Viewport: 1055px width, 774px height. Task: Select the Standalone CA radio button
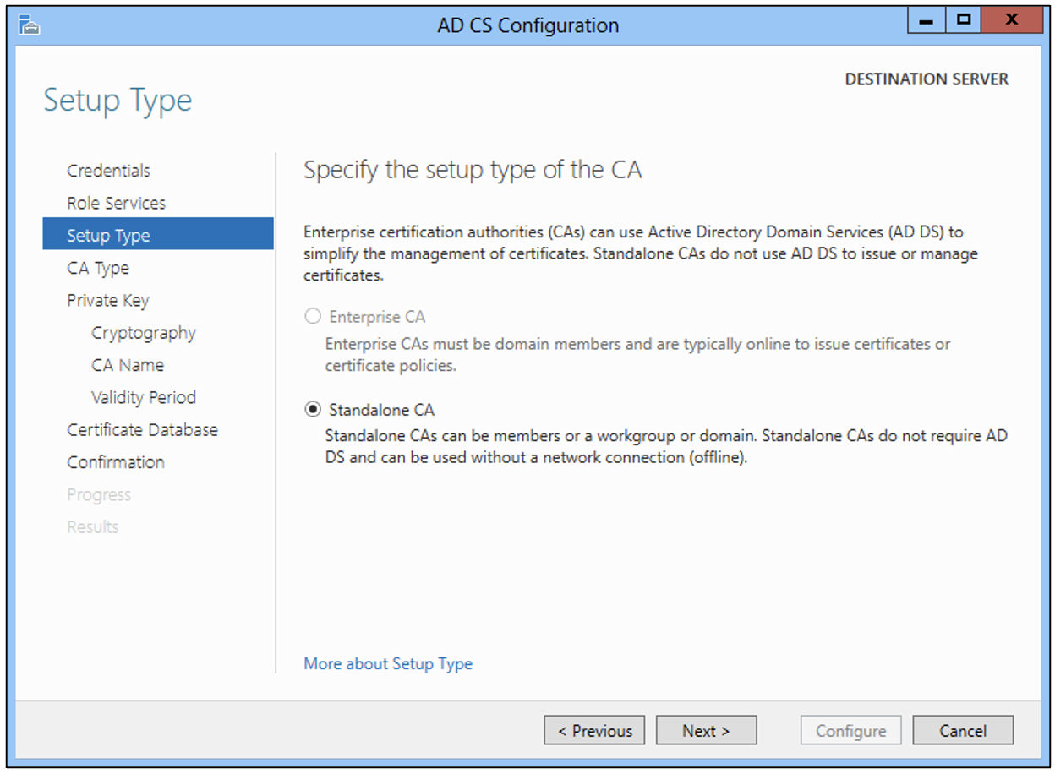[314, 410]
